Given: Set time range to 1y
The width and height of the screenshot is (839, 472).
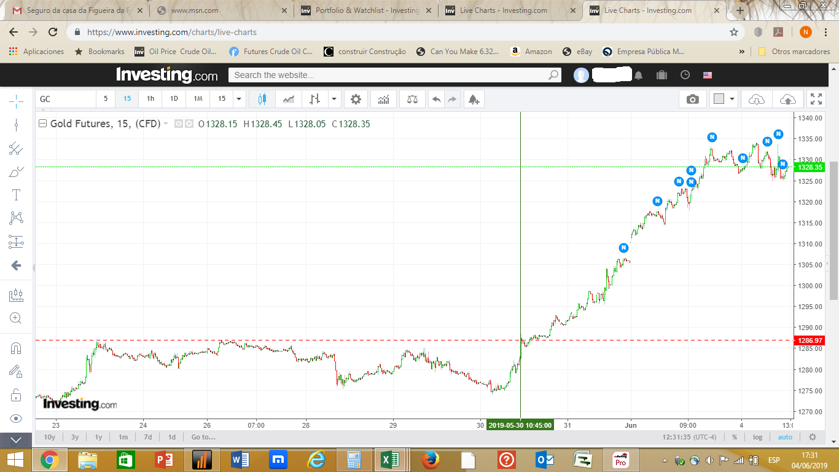Looking at the screenshot, I should pos(98,437).
